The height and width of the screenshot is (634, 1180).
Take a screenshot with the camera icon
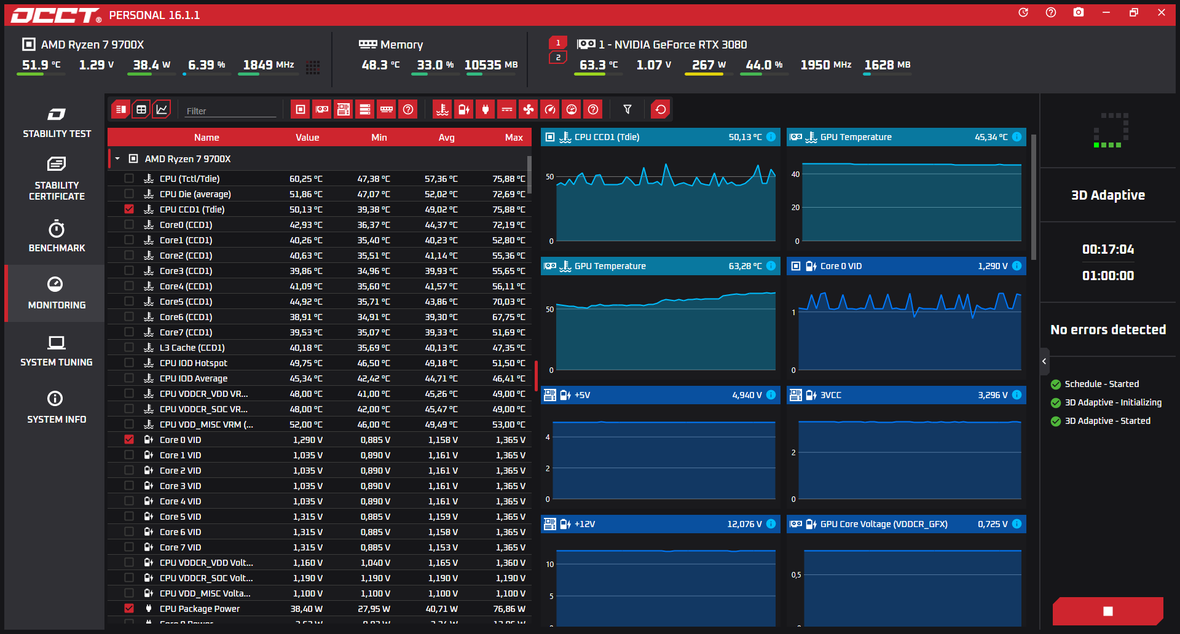coord(1078,13)
